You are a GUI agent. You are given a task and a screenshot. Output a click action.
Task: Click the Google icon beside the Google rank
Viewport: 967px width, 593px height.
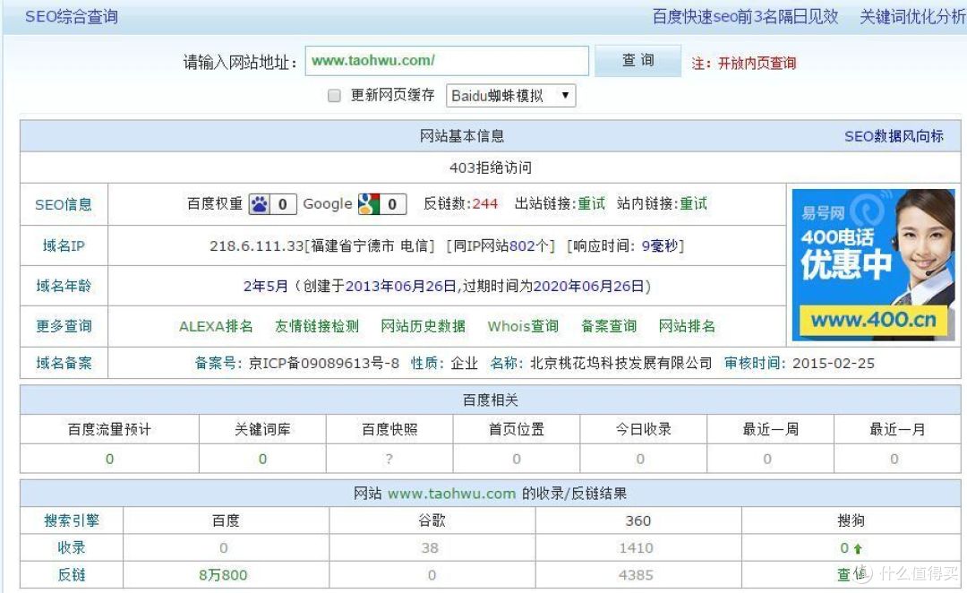tap(369, 204)
